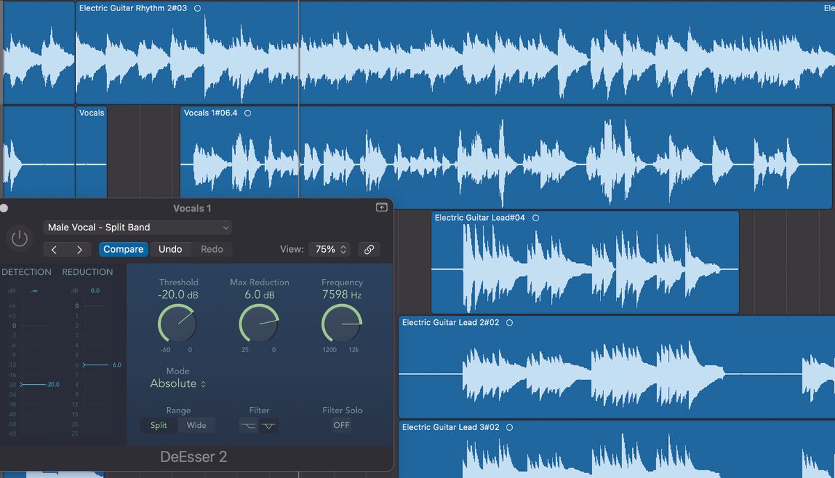The width and height of the screenshot is (835, 478).
Task: Click the up-arrow icon in the plugin header
Action: coord(381,207)
